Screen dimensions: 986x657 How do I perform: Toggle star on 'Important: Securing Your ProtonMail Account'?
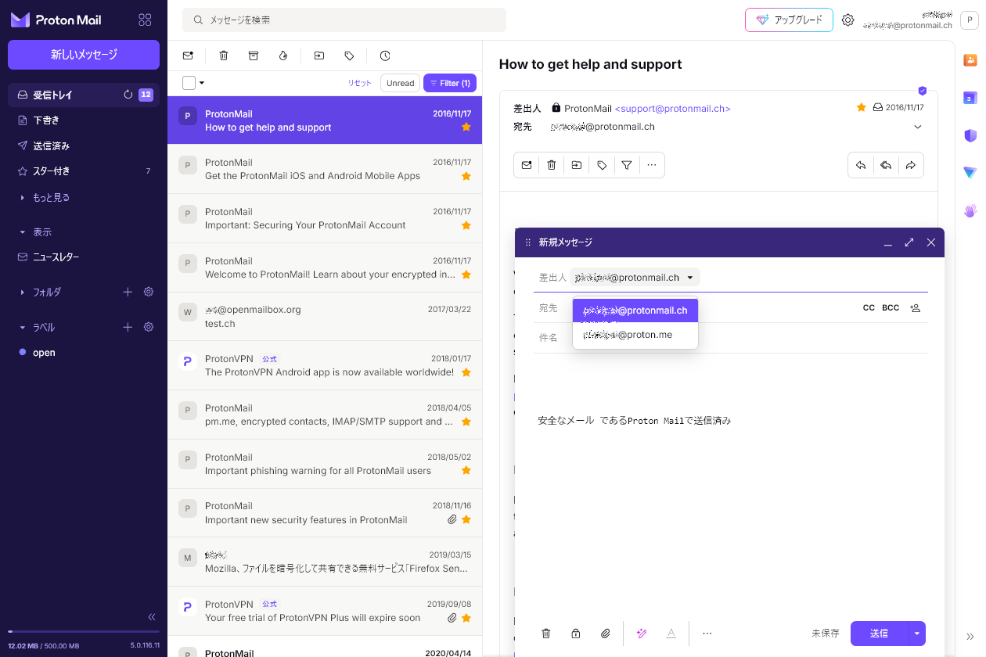click(466, 226)
